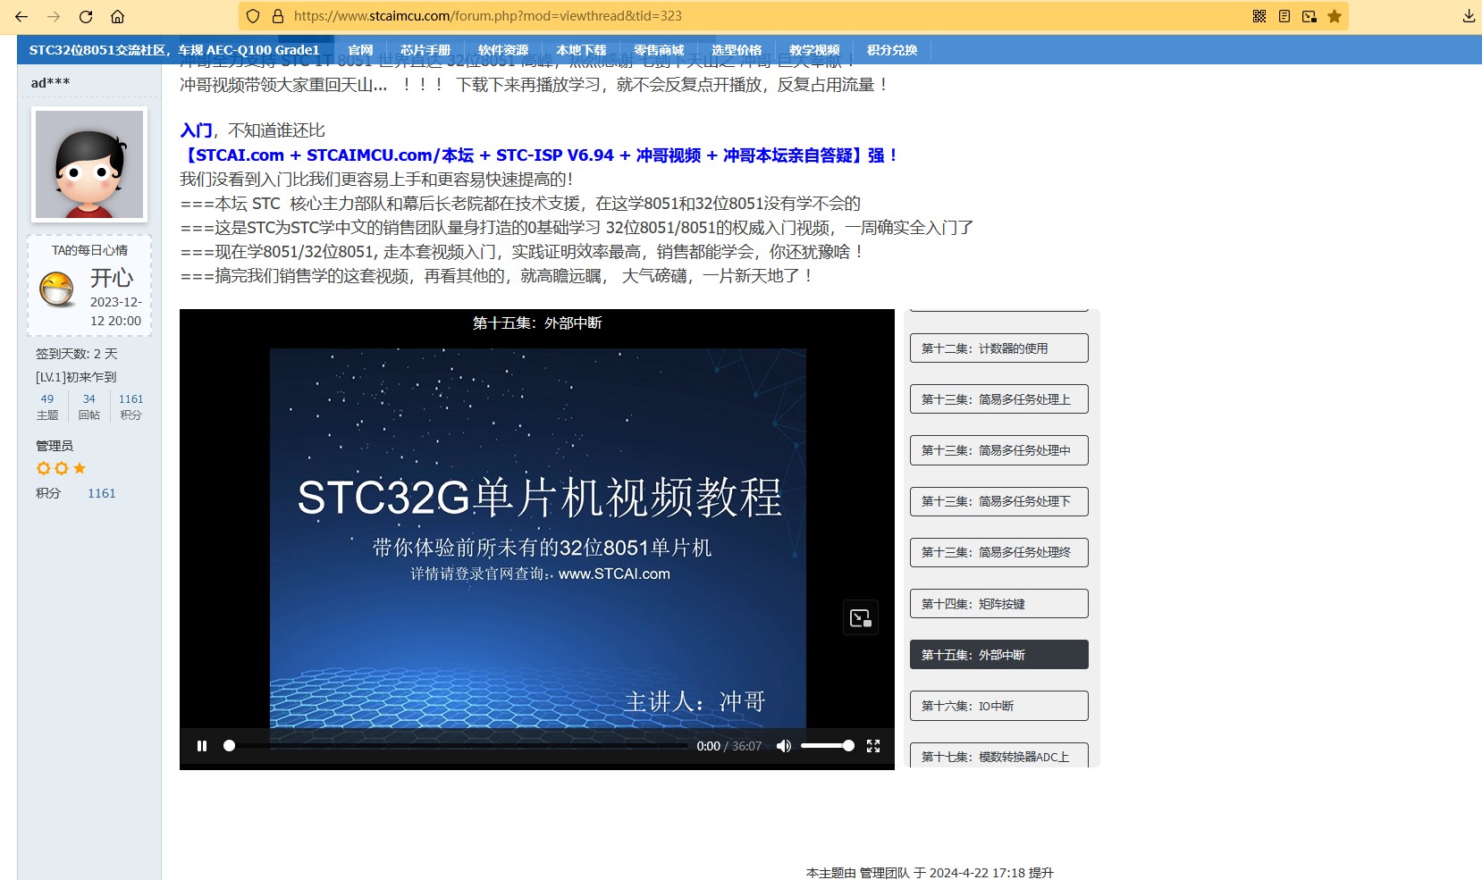This screenshot has height=880, width=1482.
Task: Click the 0:00 / 36:07 time display
Action: [729, 746]
